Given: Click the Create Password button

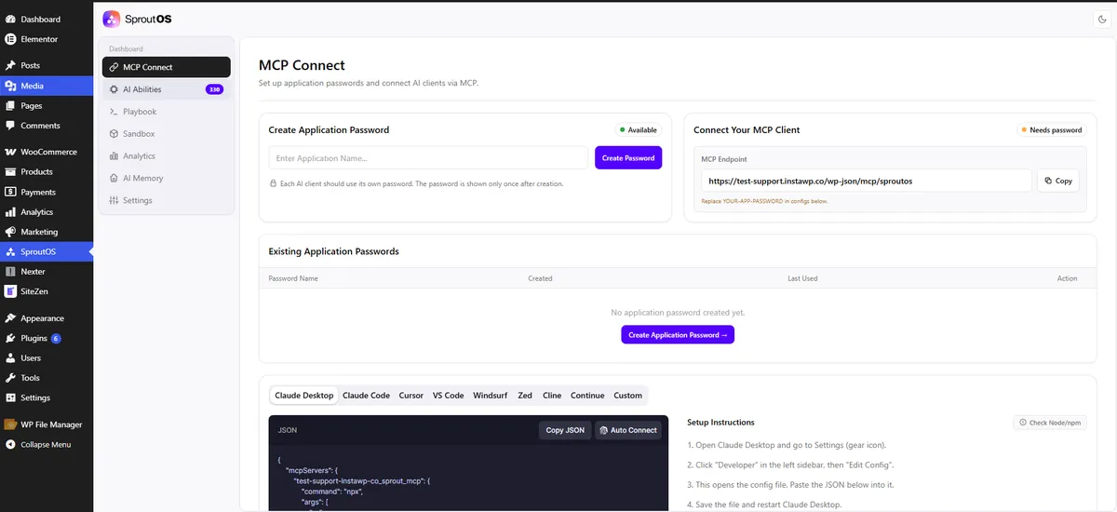Looking at the screenshot, I should tap(628, 158).
